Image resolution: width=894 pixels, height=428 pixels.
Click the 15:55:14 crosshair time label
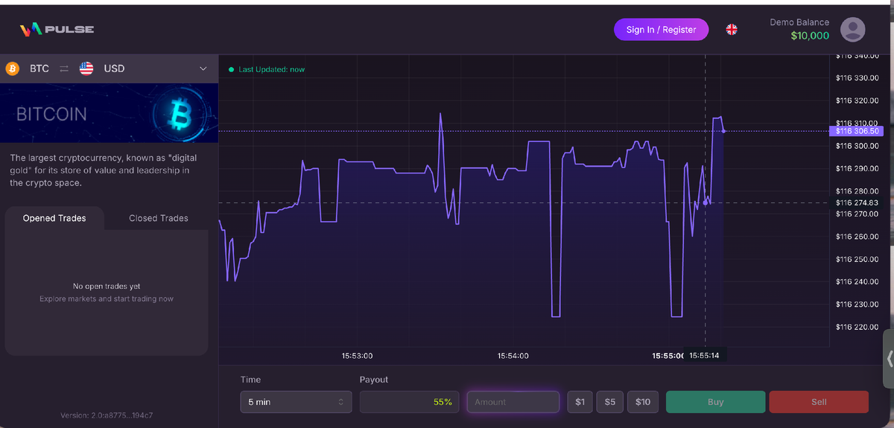tap(704, 356)
